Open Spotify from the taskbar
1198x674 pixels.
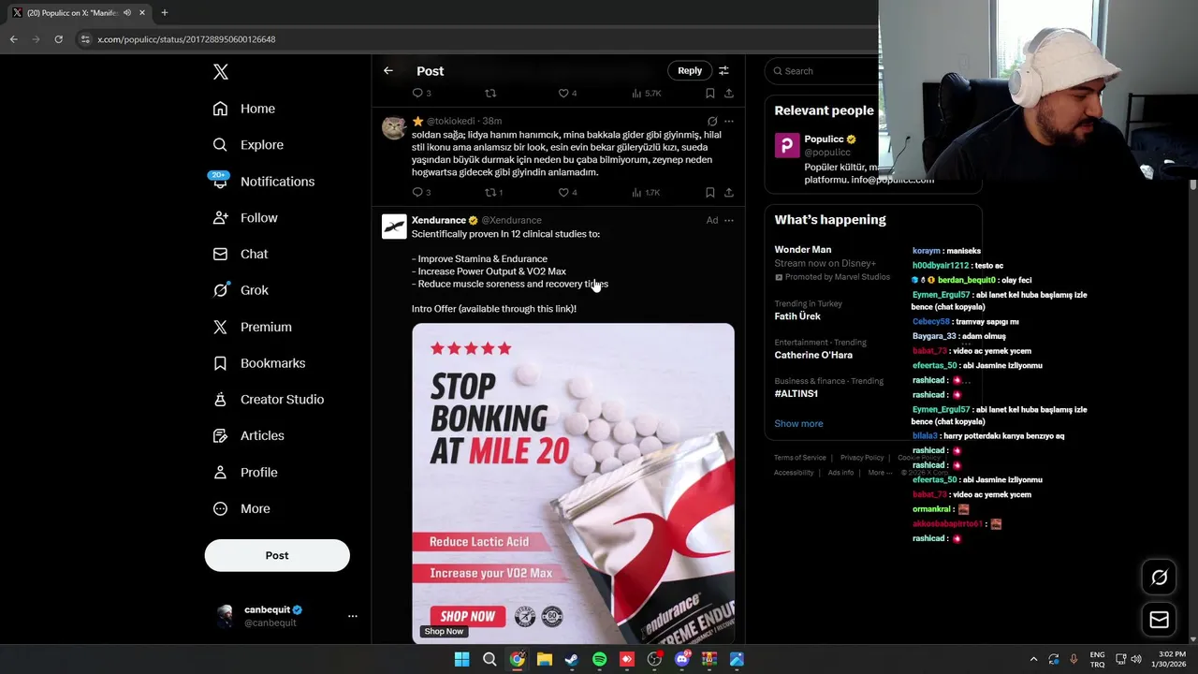pyautogui.click(x=599, y=659)
